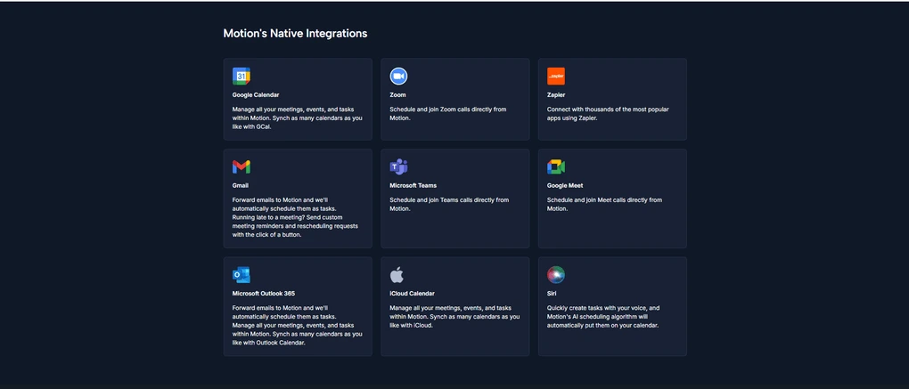
Task: Click the orange Zapier logo
Action: click(x=556, y=76)
